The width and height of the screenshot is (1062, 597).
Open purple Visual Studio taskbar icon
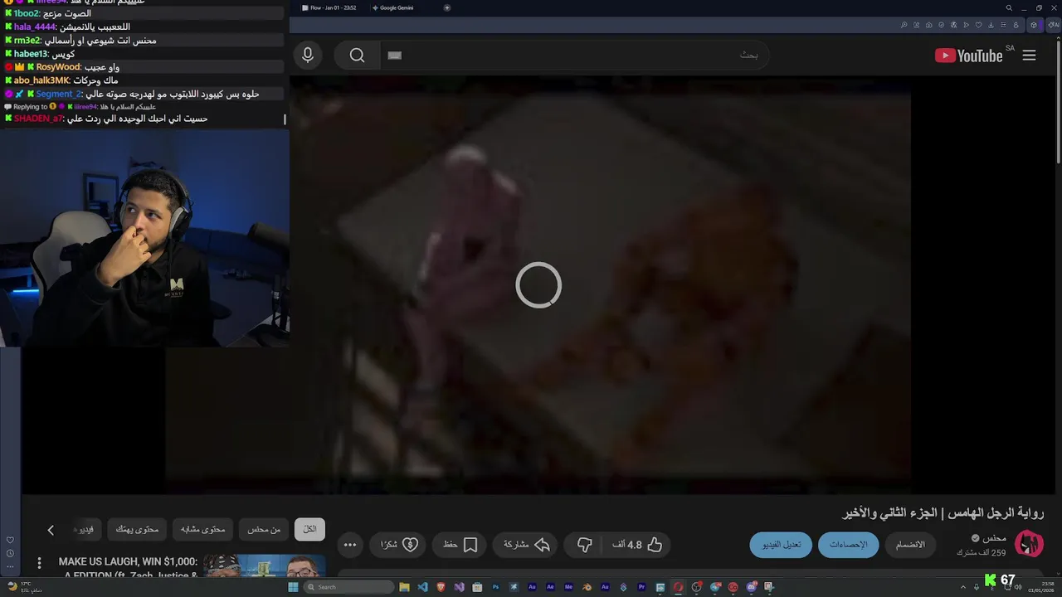tap(459, 587)
